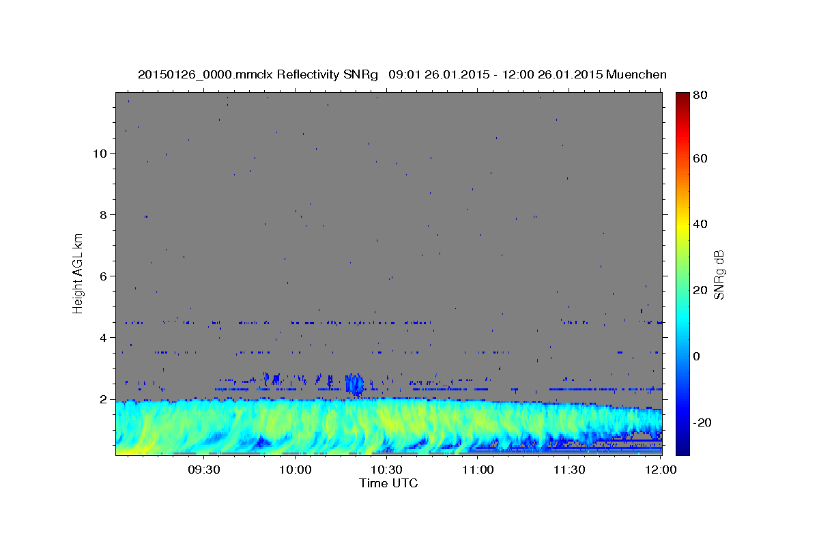Click the 10:30 time tick label
Screen dimensions: 819x546
pyautogui.click(x=386, y=470)
